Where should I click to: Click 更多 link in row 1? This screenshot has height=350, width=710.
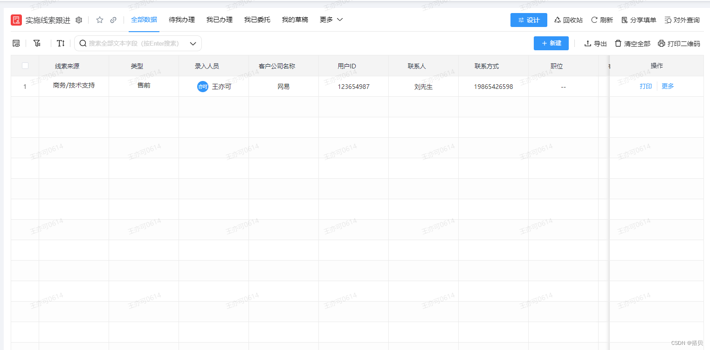[x=668, y=86]
